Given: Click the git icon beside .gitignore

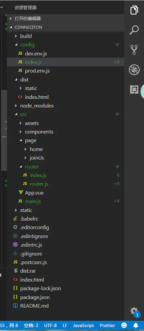Looking at the screenshot, I should coord(15,254).
